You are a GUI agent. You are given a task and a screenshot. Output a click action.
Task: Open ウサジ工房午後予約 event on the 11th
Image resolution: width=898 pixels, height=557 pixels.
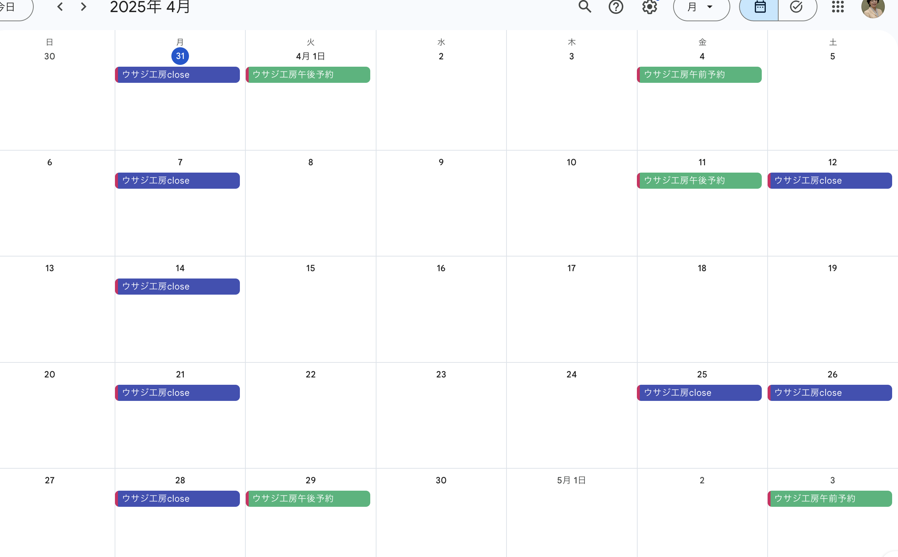pyautogui.click(x=699, y=181)
